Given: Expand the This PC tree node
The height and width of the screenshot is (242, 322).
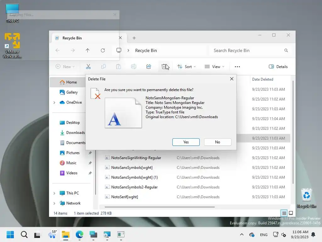Looking at the screenshot, I should [54, 193].
